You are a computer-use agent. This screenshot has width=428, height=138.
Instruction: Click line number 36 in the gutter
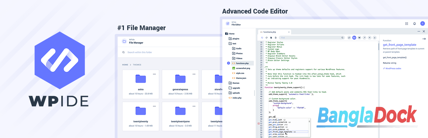[x=261, y=87]
